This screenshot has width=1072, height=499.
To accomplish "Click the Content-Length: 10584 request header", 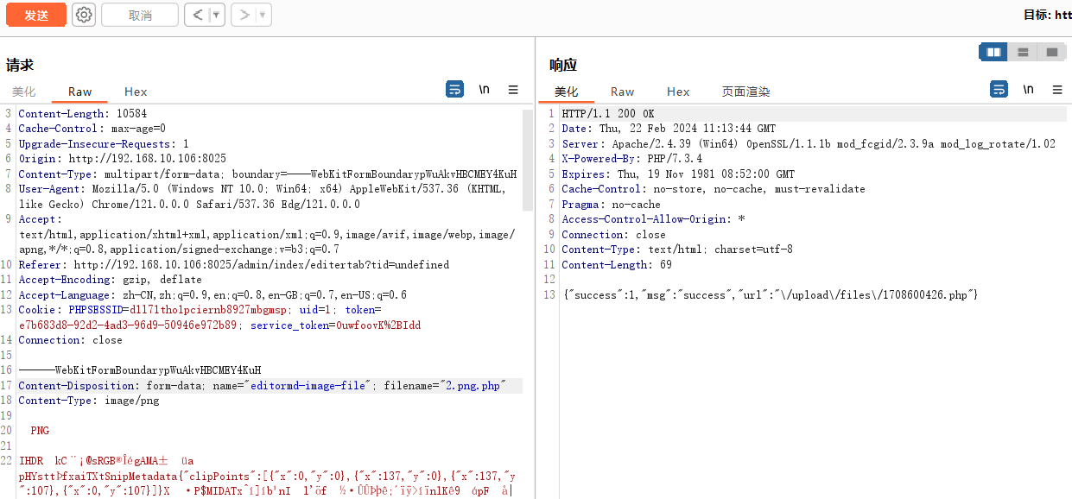I will point(83,114).
